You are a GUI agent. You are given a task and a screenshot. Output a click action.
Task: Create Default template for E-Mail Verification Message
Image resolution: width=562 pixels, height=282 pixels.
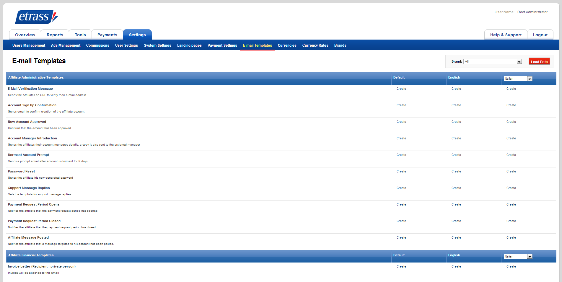(x=401, y=89)
